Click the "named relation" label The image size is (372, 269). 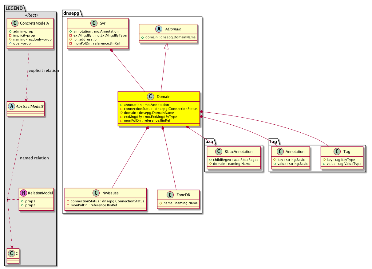point(34,158)
